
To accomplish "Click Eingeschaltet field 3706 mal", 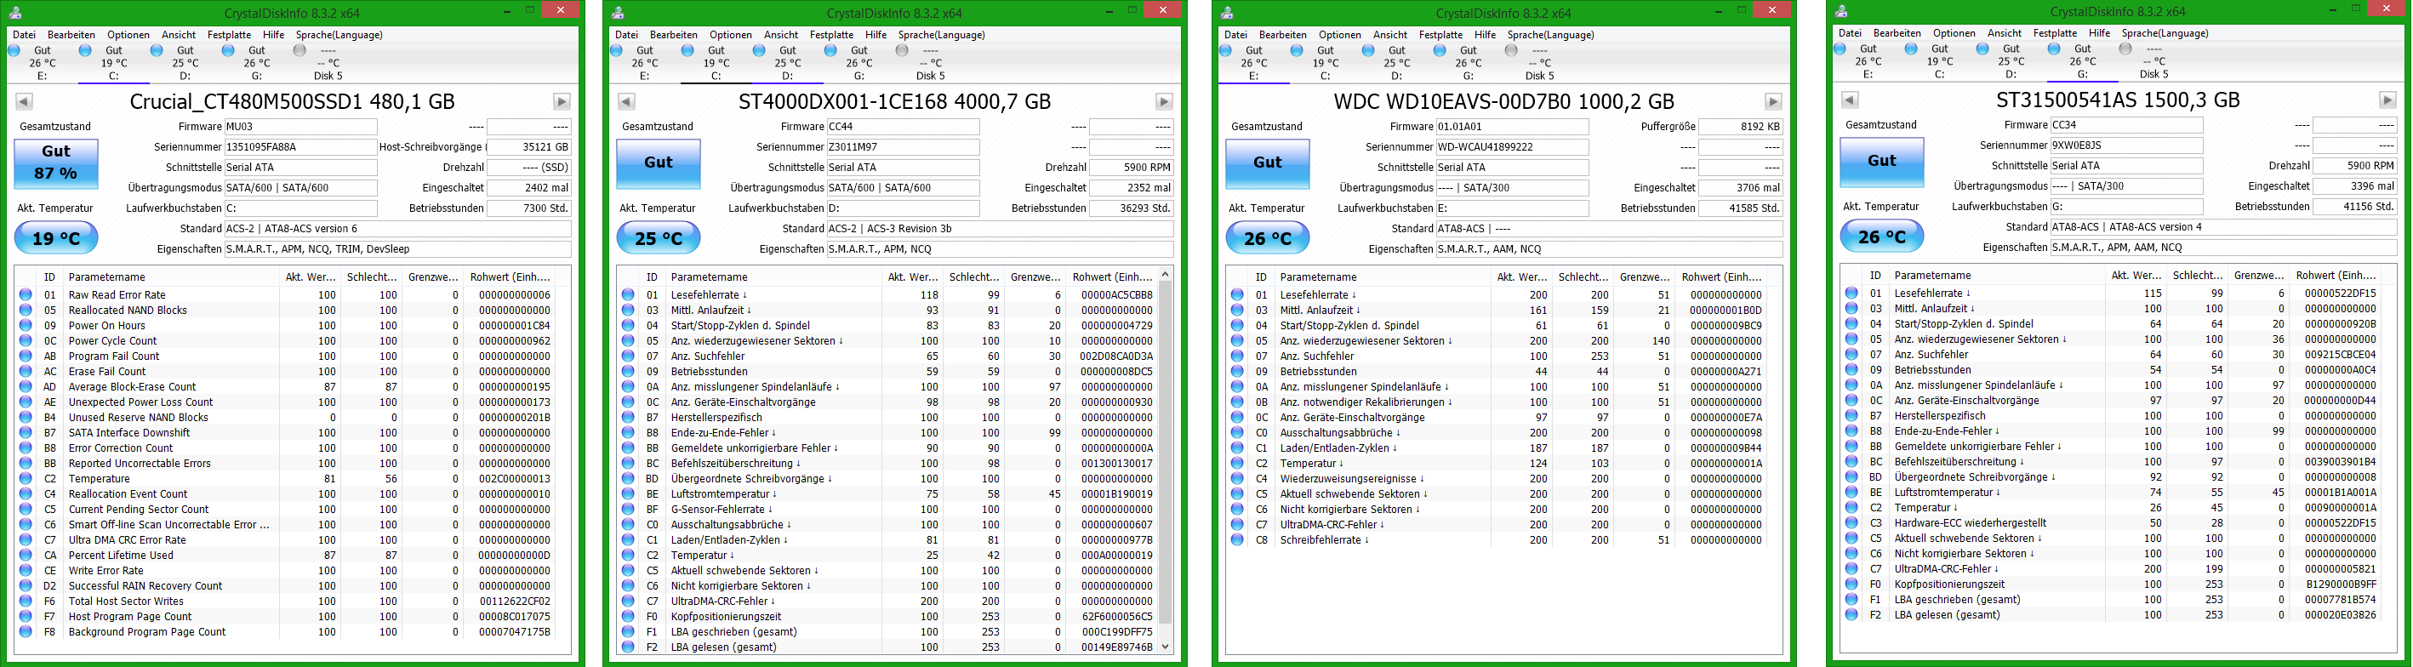I will click(1741, 187).
